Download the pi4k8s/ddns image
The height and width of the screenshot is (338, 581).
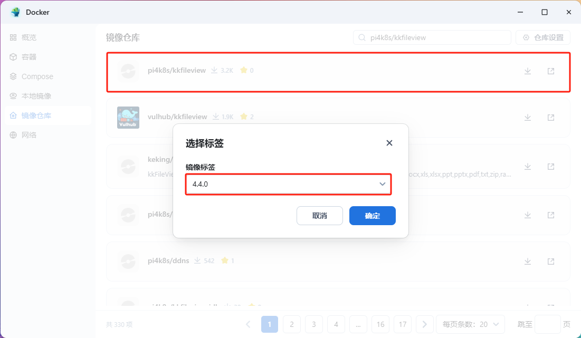(x=528, y=262)
